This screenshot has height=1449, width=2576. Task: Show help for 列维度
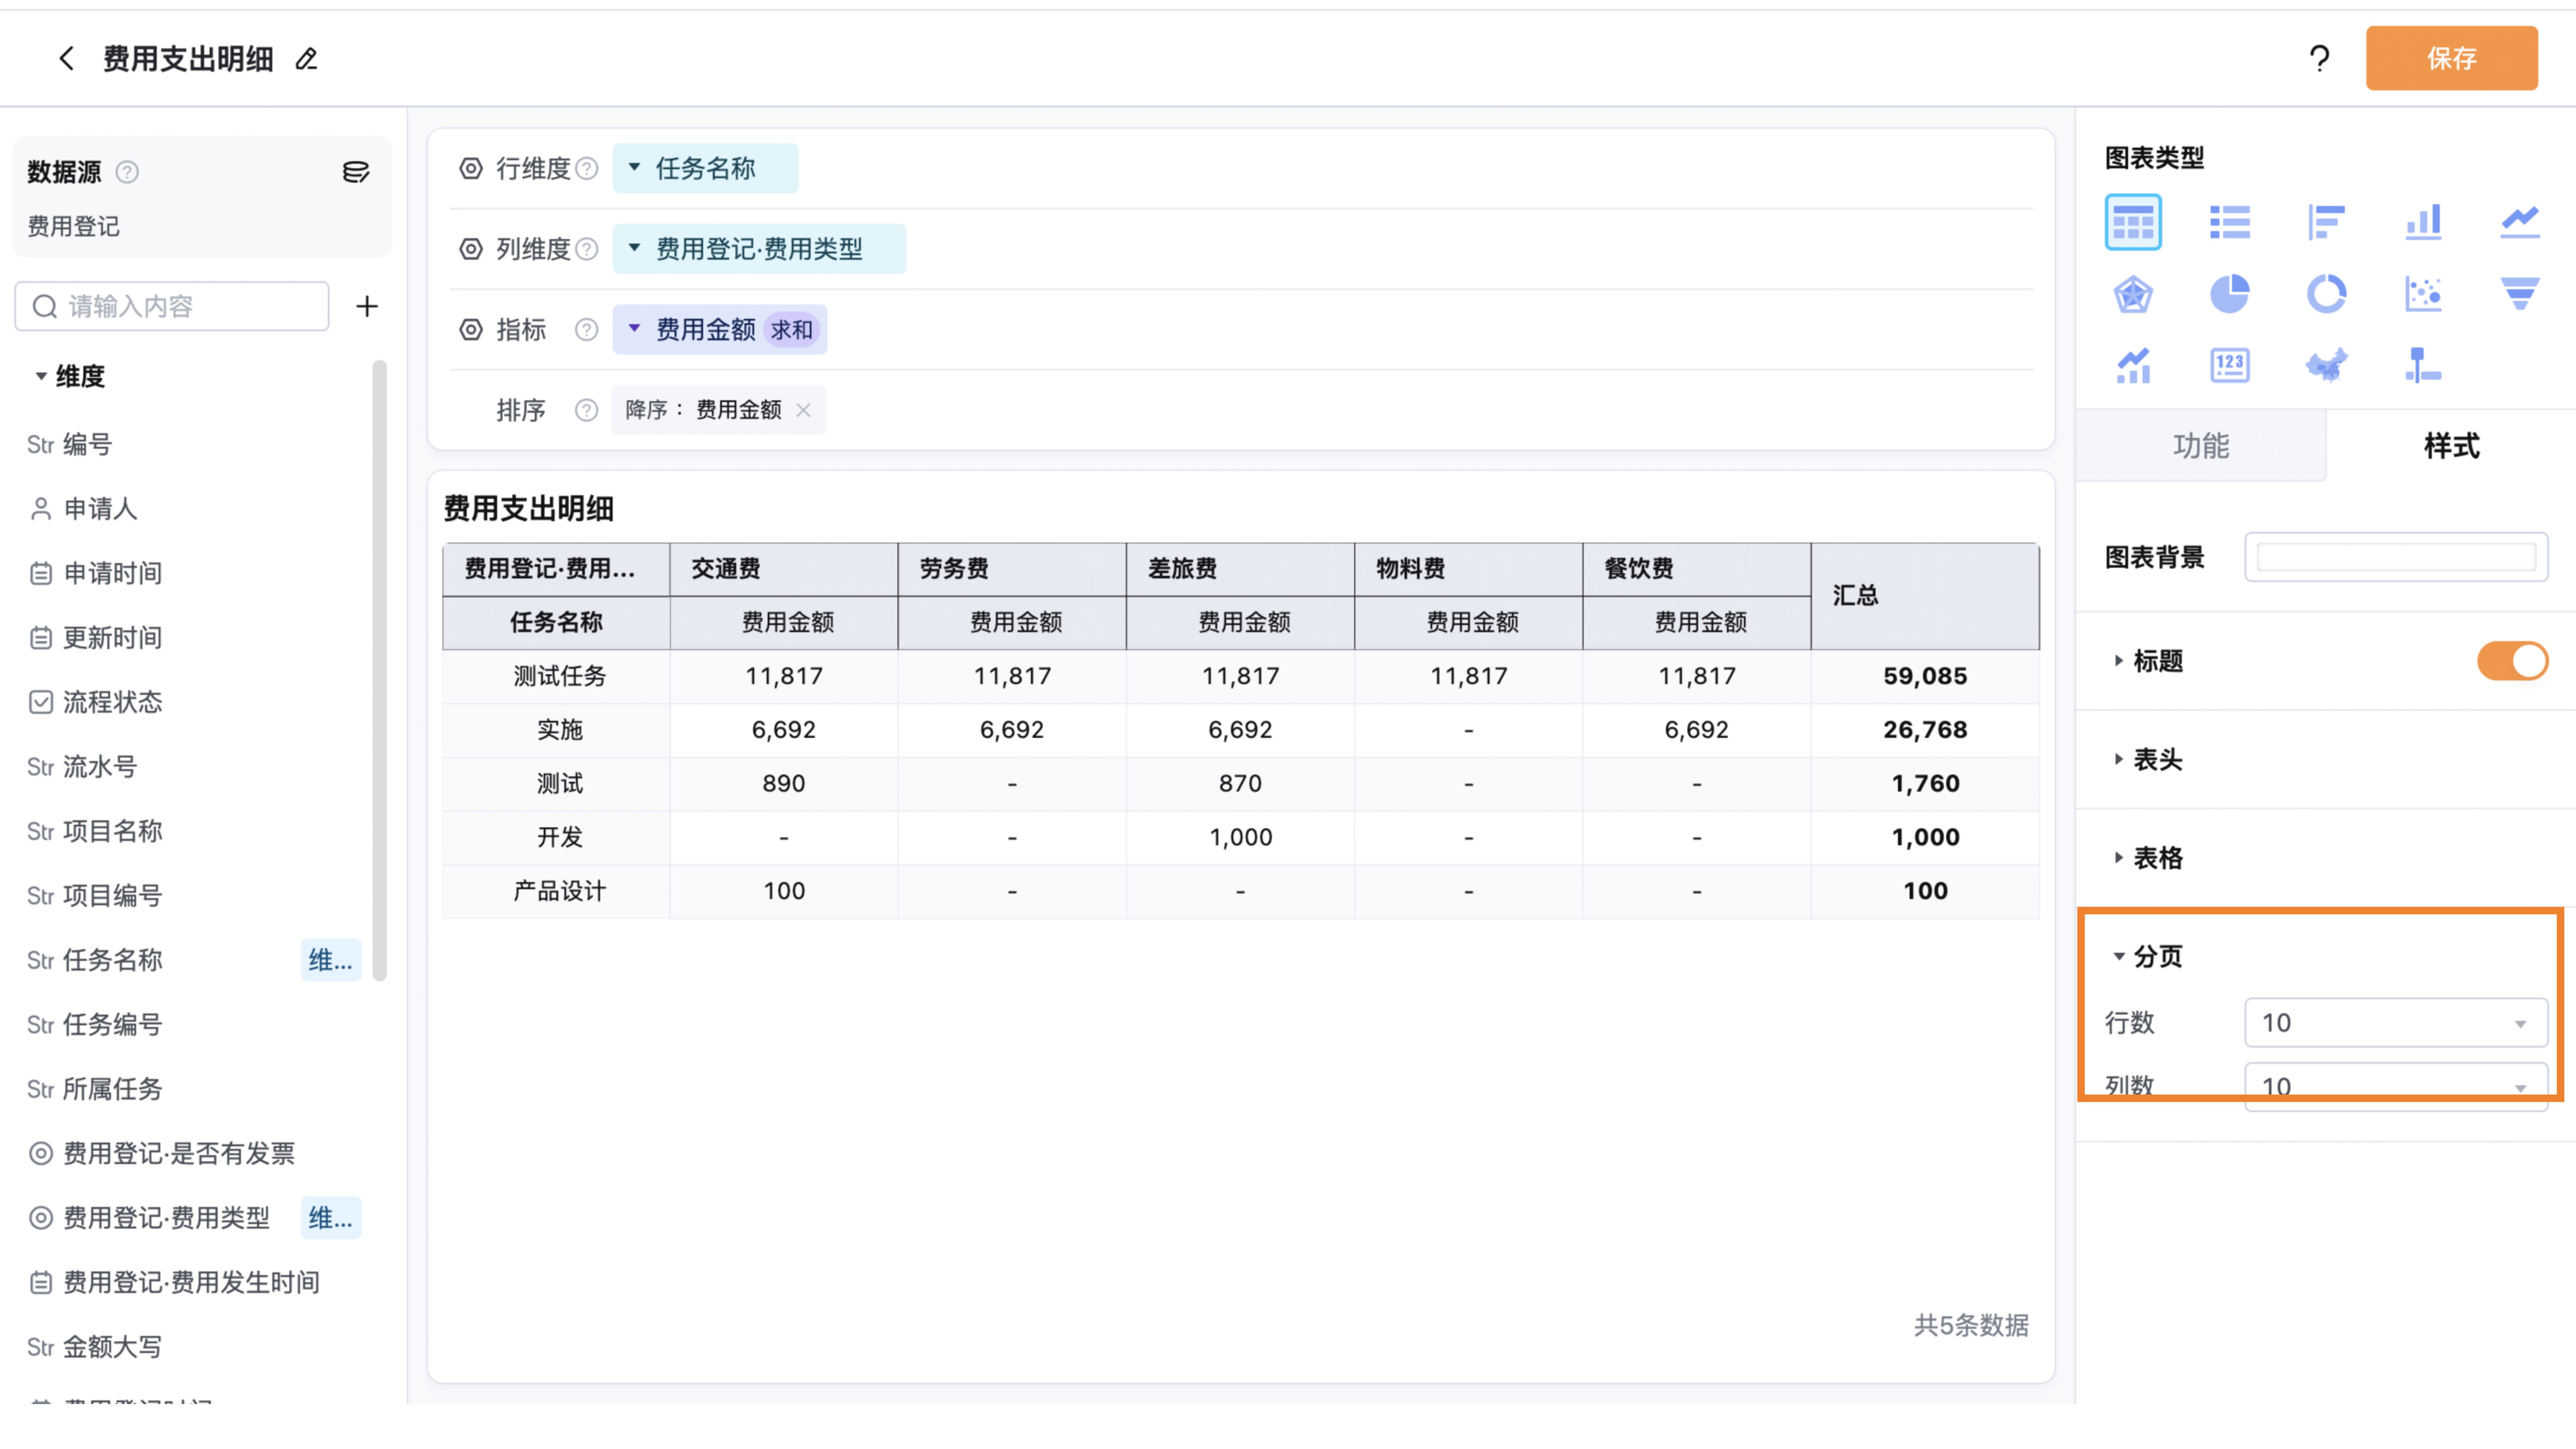coord(587,249)
